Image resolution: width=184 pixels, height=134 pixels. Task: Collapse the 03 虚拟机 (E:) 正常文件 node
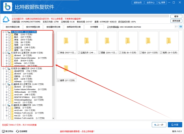(4, 84)
